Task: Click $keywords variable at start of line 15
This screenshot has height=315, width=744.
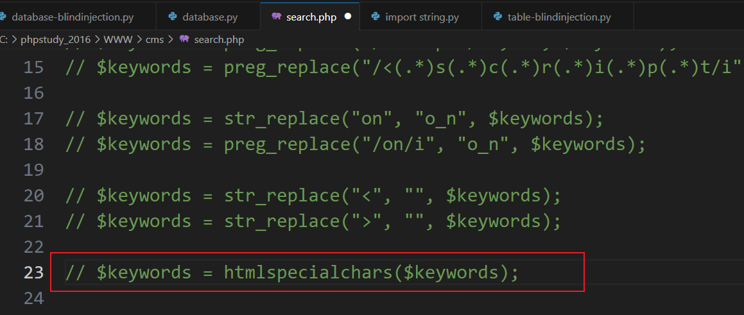Action: pyautogui.click(x=144, y=67)
